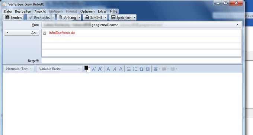Open the S/MIME dropdown arrow
The image size is (253, 135).
tap(106, 17)
